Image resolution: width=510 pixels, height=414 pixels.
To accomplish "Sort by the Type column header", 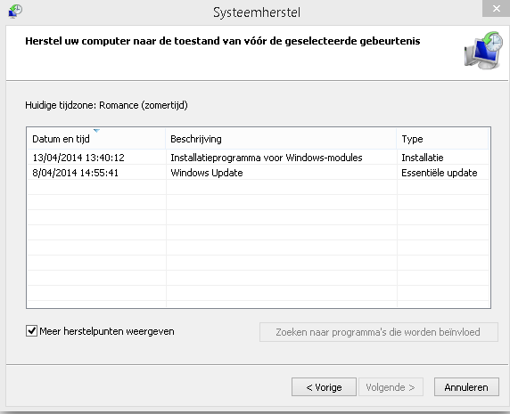I will (x=442, y=139).
